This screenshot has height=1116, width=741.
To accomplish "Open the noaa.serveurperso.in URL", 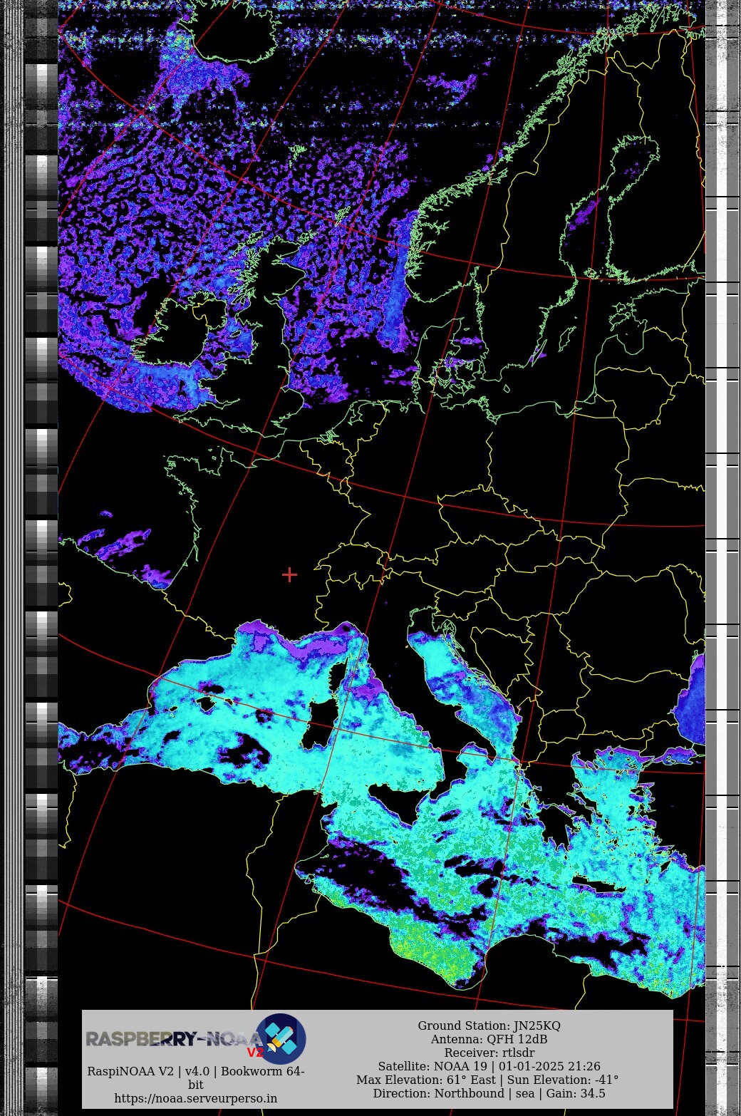I will 196,1098.
